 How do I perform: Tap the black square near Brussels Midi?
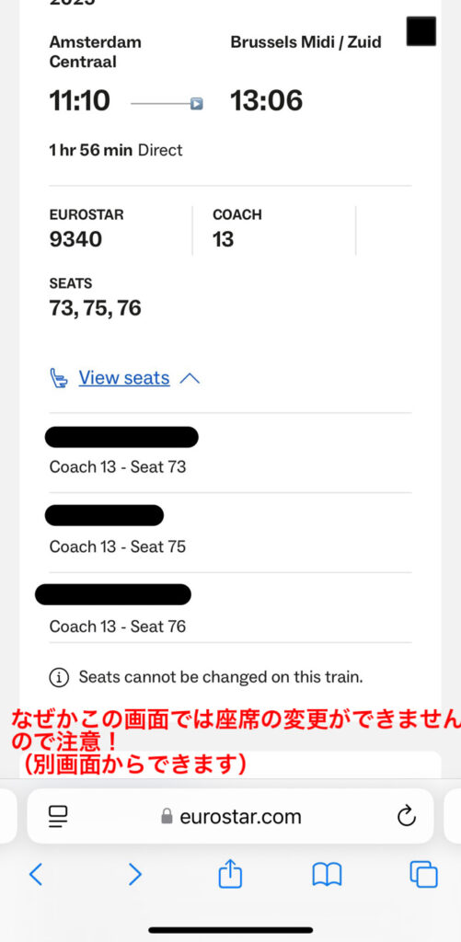tap(421, 31)
